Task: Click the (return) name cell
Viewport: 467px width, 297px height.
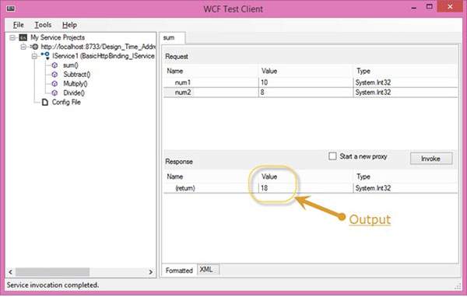Action: pyautogui.click(x=211, y=188)
